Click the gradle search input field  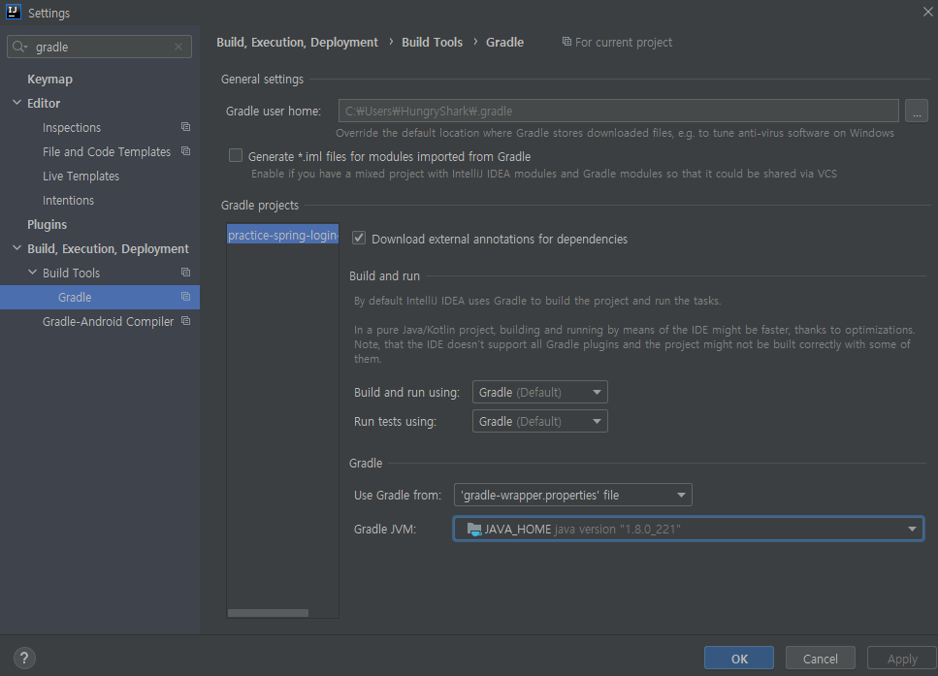point(99,47)
